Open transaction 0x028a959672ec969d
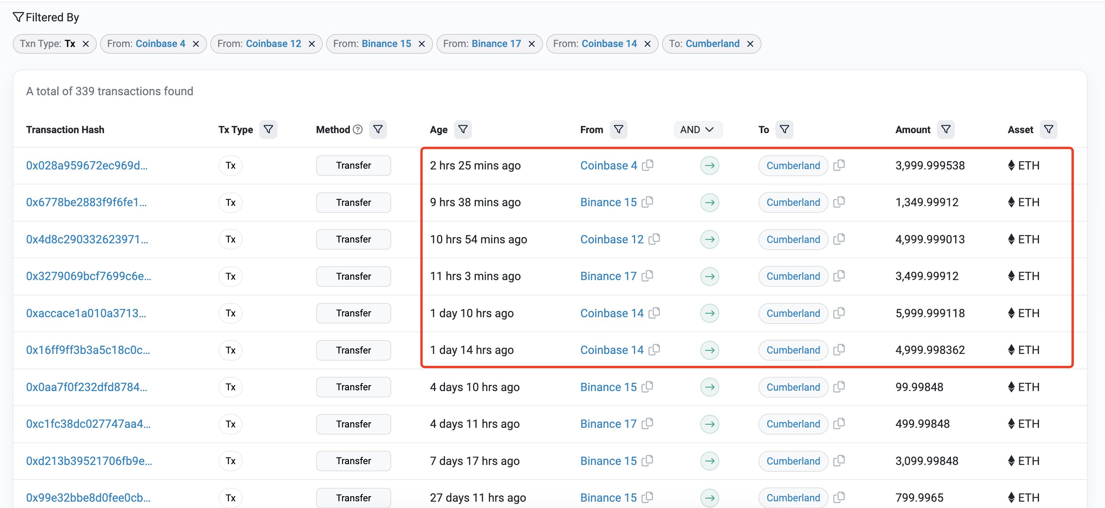This screenshot has width=1105, height=508. click(x=87, y=166)
